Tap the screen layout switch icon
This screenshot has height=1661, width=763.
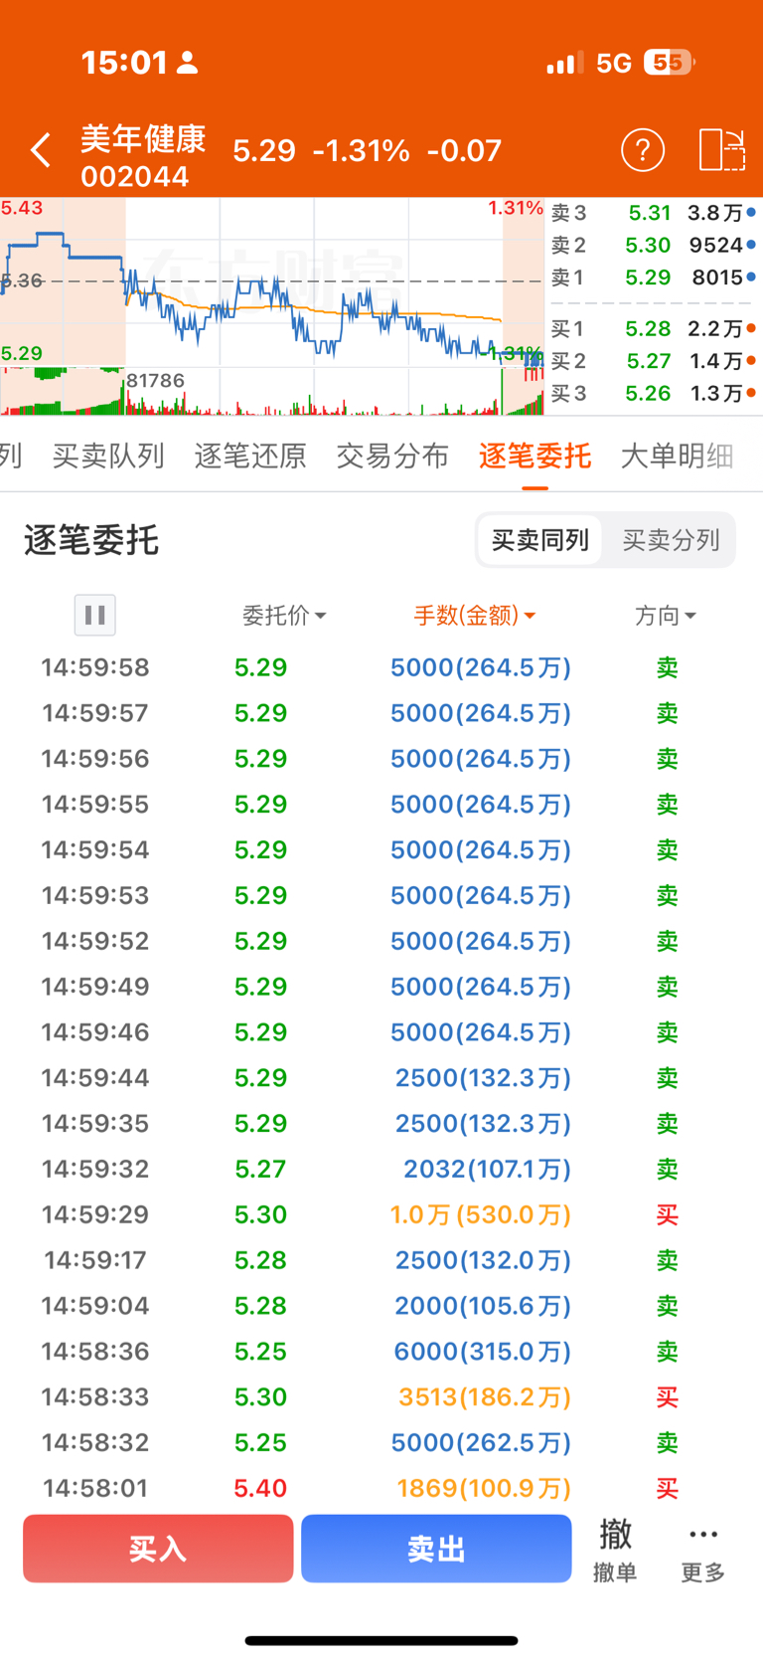[721, 150]
